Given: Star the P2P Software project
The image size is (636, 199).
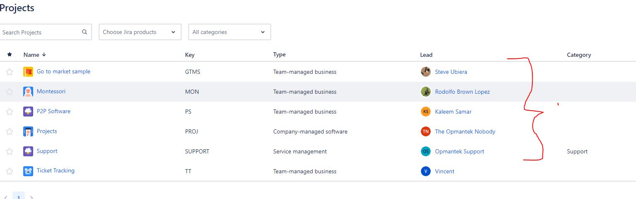Looking at the screenshot, I should [10, 112].
